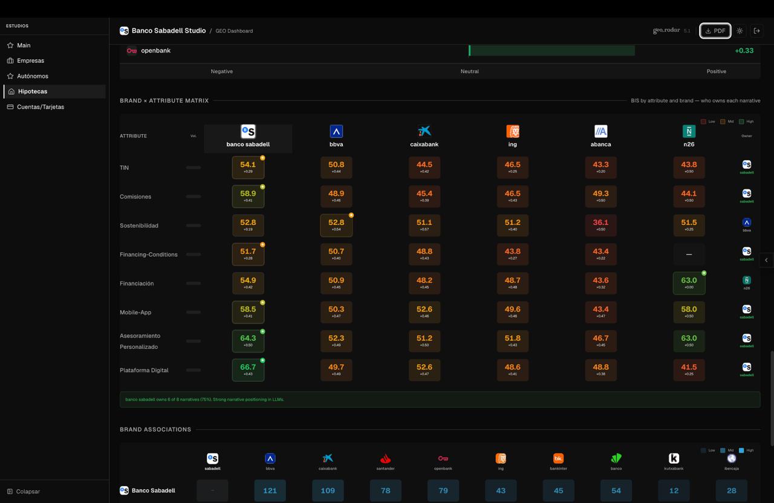Select the Autónomos sidebar item

[32, 76]
